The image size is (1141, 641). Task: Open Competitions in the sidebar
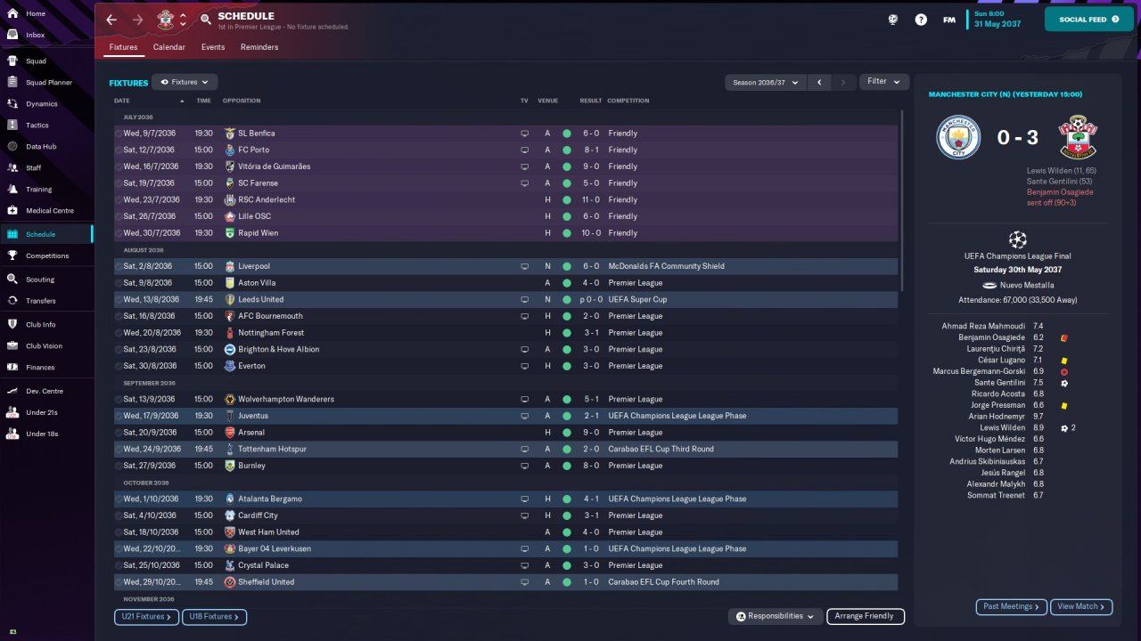(46, 256)
